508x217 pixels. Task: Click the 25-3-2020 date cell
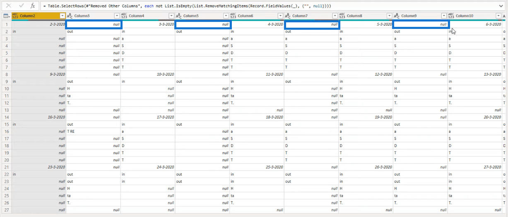click(x=257, y=167)
